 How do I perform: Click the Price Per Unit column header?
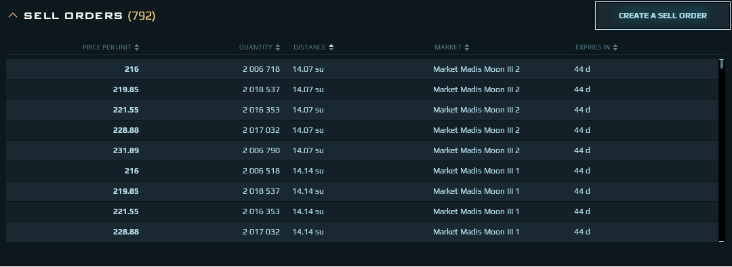point(108,47)
